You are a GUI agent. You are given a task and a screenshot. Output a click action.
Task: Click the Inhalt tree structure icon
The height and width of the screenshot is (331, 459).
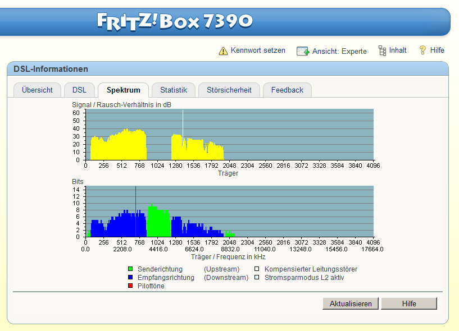(x=382, y=50)
